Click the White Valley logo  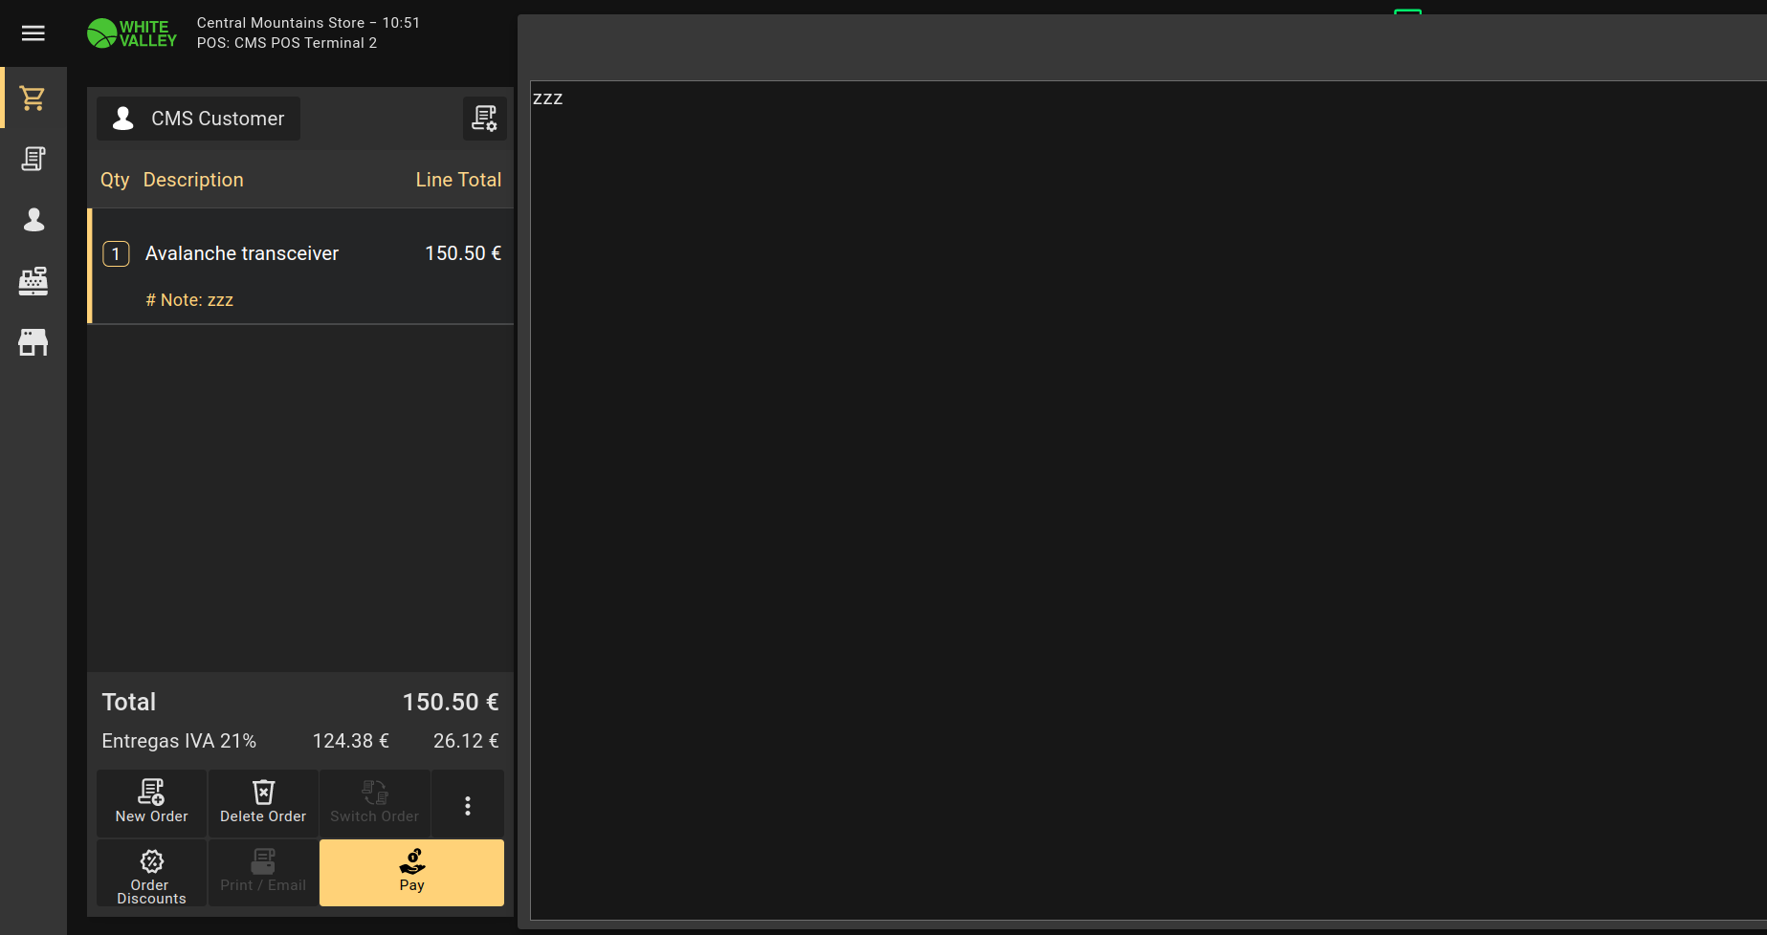[x=132, y=33]
